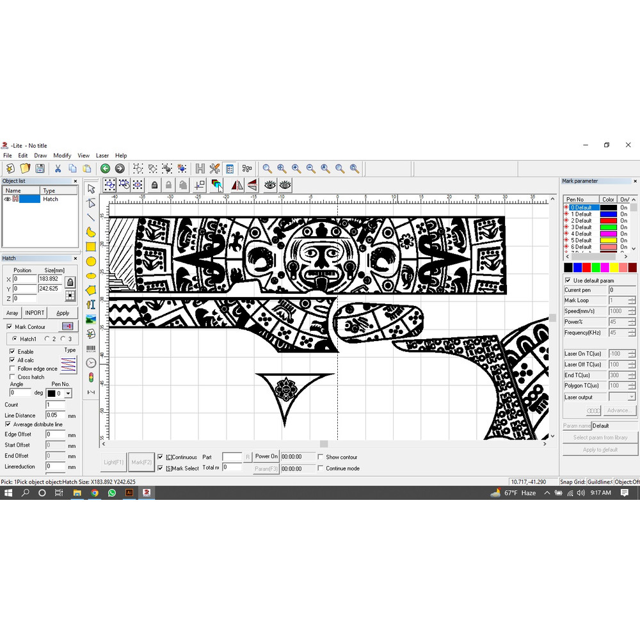Select the Hatch1 radio button

point(15,339)
